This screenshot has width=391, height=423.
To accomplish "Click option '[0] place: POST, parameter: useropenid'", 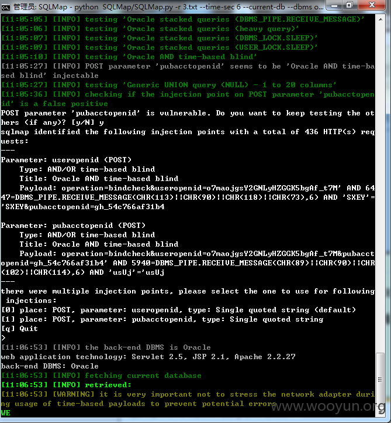I will 179,310.
